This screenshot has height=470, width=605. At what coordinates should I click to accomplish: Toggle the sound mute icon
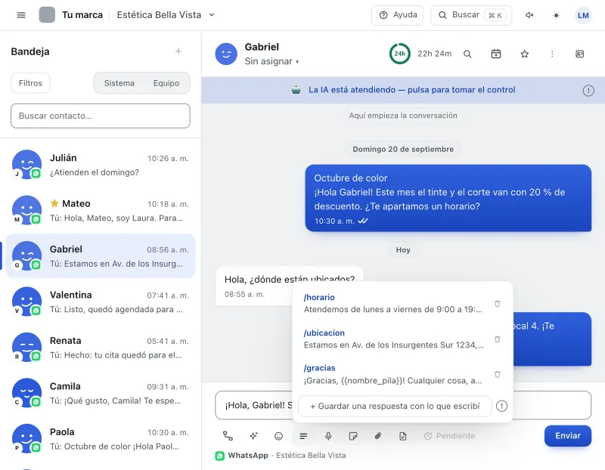[x=529, y=15]
